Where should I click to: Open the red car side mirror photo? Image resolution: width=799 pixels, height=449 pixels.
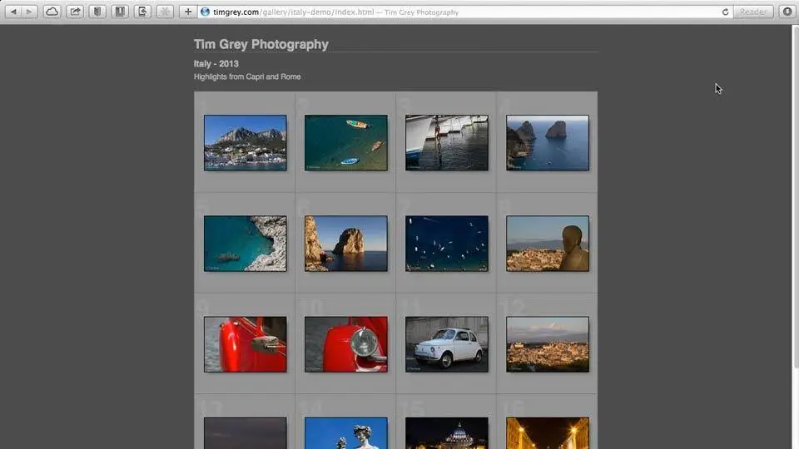point(245,344)
